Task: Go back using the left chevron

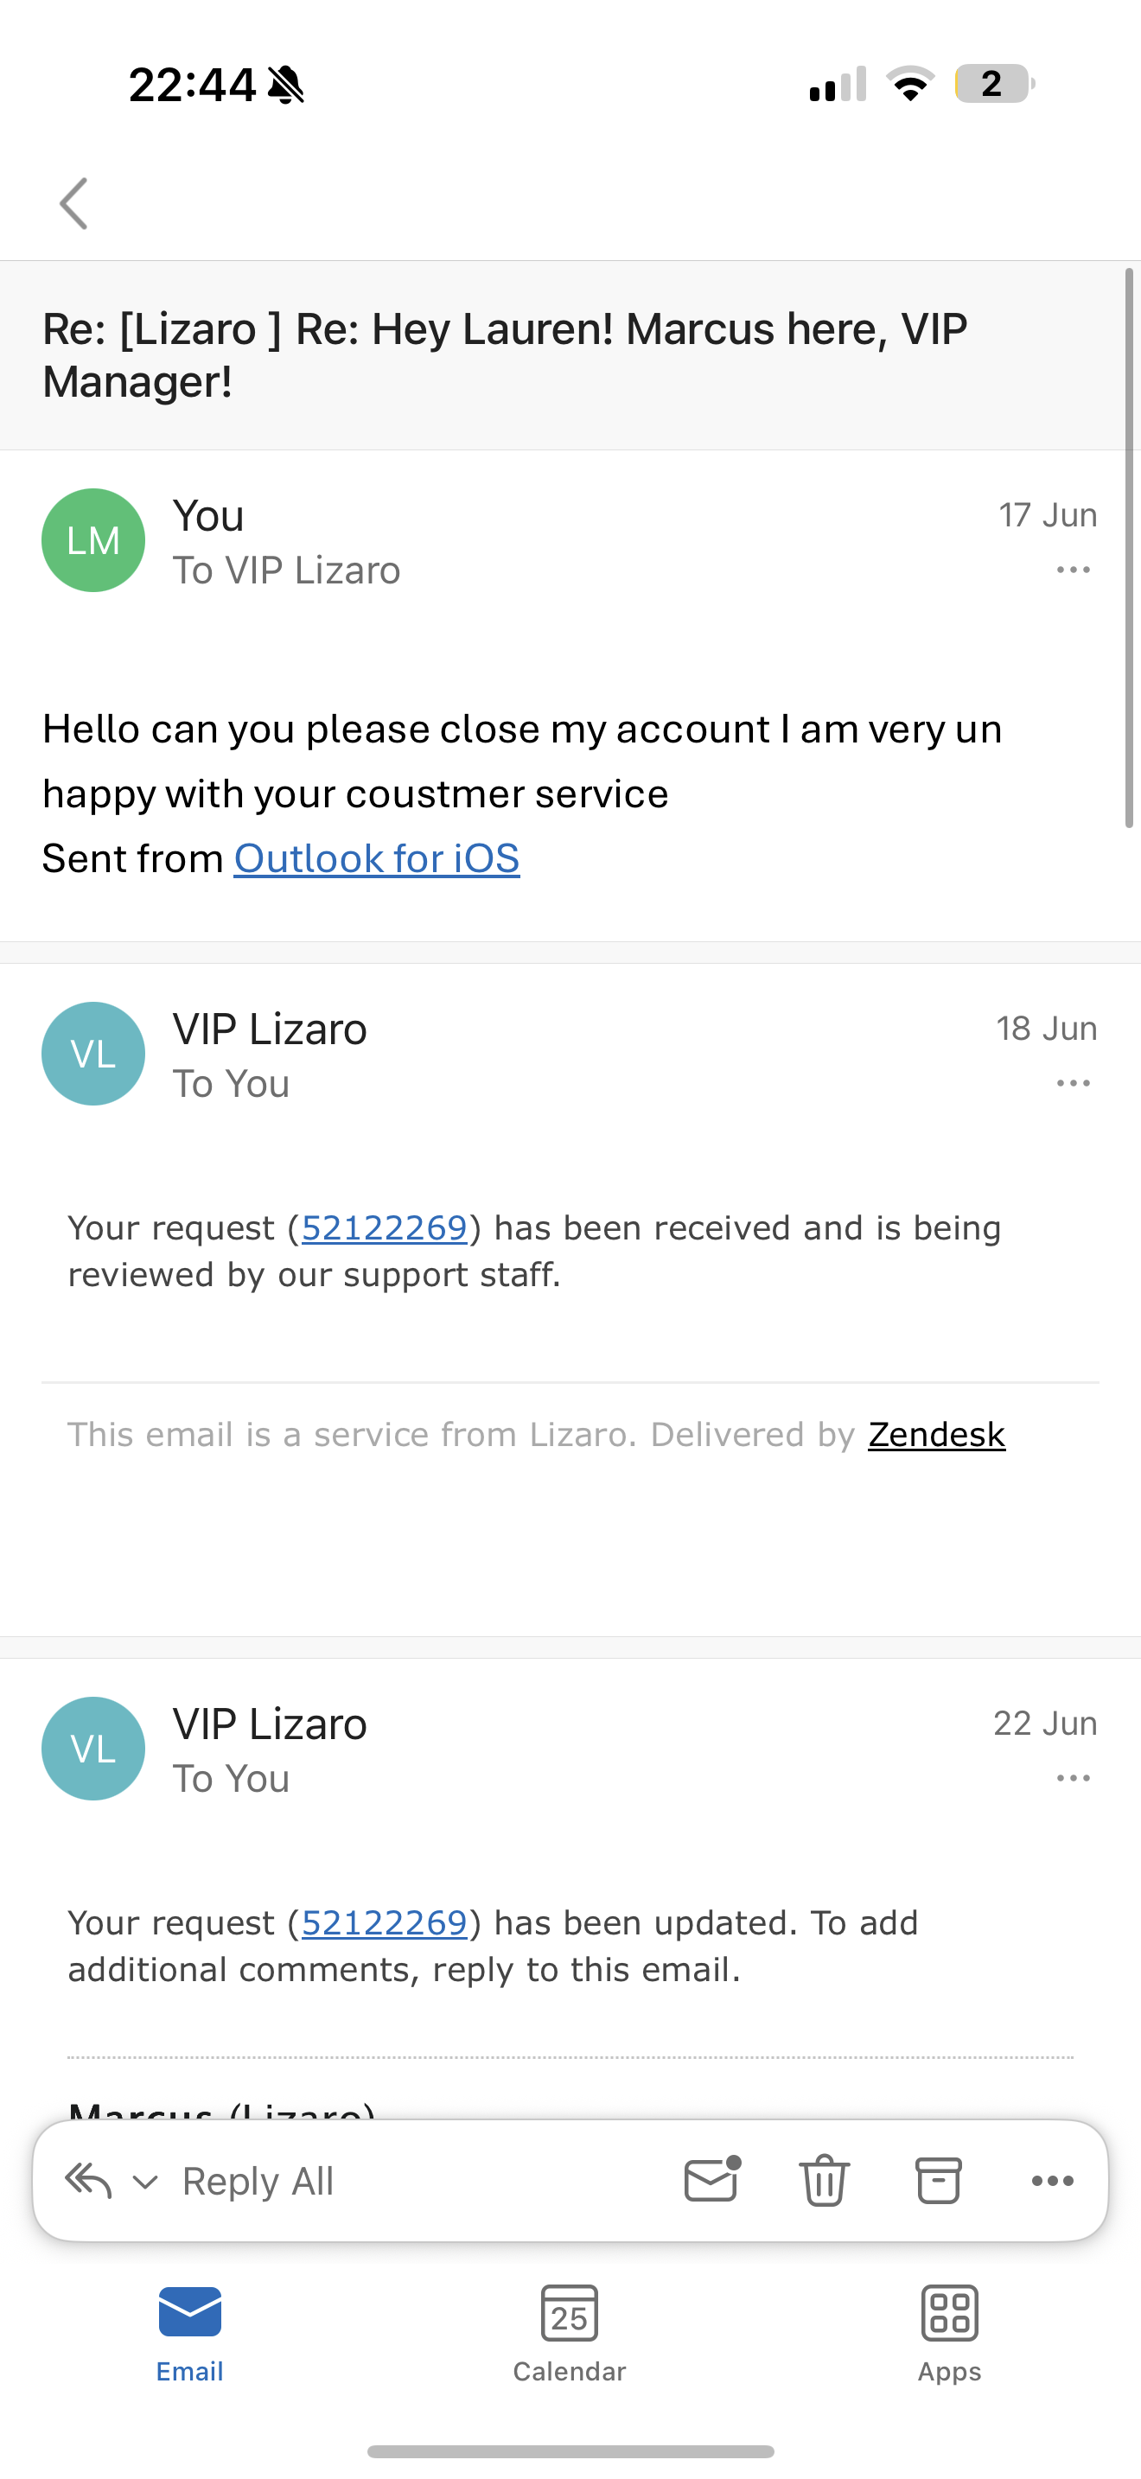Action: (x=74, y=203)
